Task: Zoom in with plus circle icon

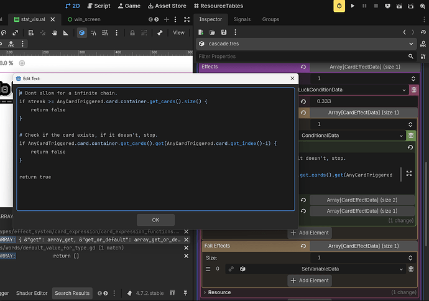Action: tap(22, 63)
